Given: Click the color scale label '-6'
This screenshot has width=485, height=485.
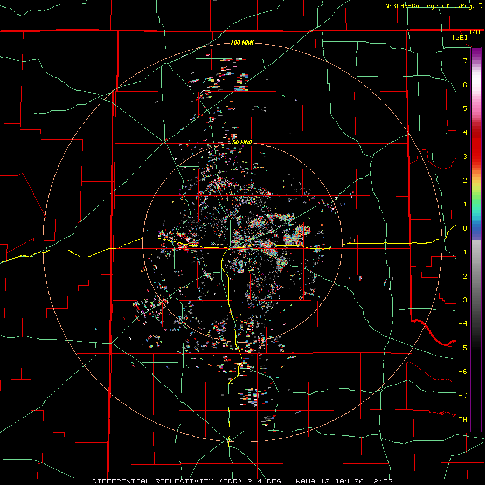Looking at the screenshot, I should tap(463, 372).
